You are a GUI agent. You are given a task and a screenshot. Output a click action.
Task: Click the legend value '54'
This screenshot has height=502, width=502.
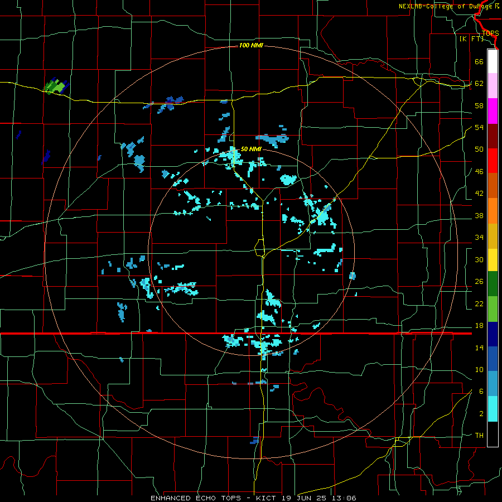(x=479, y=127)
